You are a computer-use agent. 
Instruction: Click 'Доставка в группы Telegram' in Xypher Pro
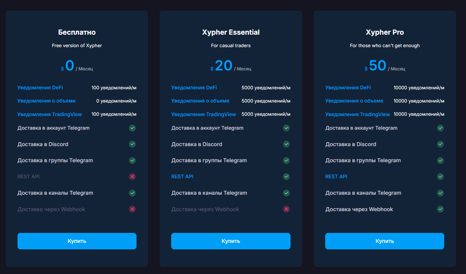[x=363, y=160]
